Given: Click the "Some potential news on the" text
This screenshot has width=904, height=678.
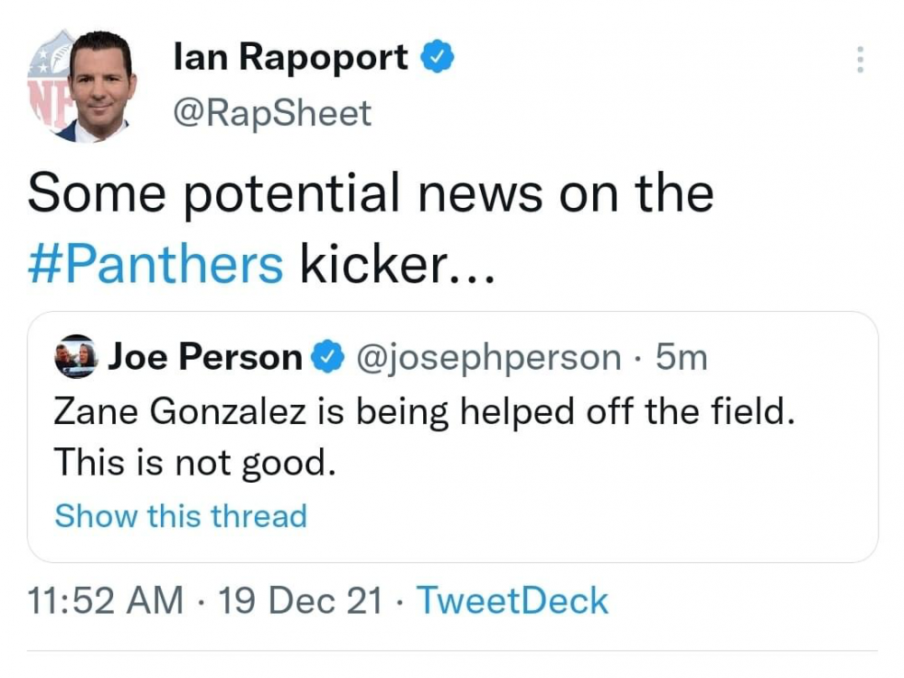Looking at the screenshot, I should click(371, 193).
